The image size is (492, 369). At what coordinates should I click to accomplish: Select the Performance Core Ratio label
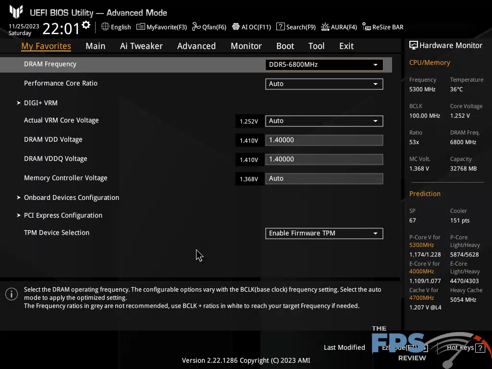(x=61, y=83)
